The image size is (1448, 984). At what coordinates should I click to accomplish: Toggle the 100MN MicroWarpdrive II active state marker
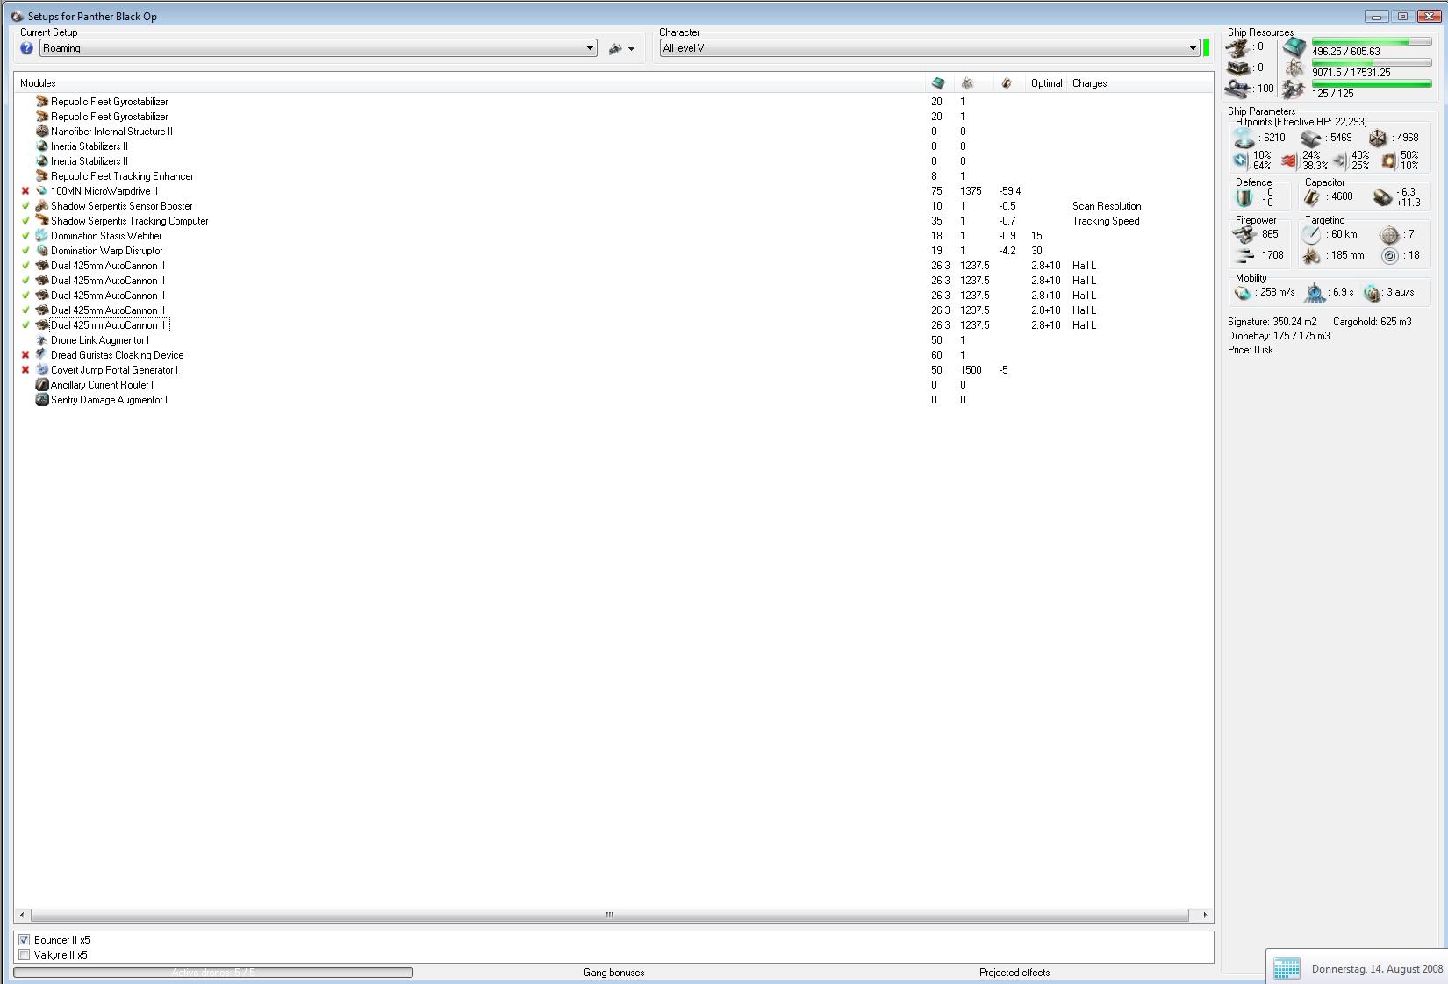click(x=25, y=191)
